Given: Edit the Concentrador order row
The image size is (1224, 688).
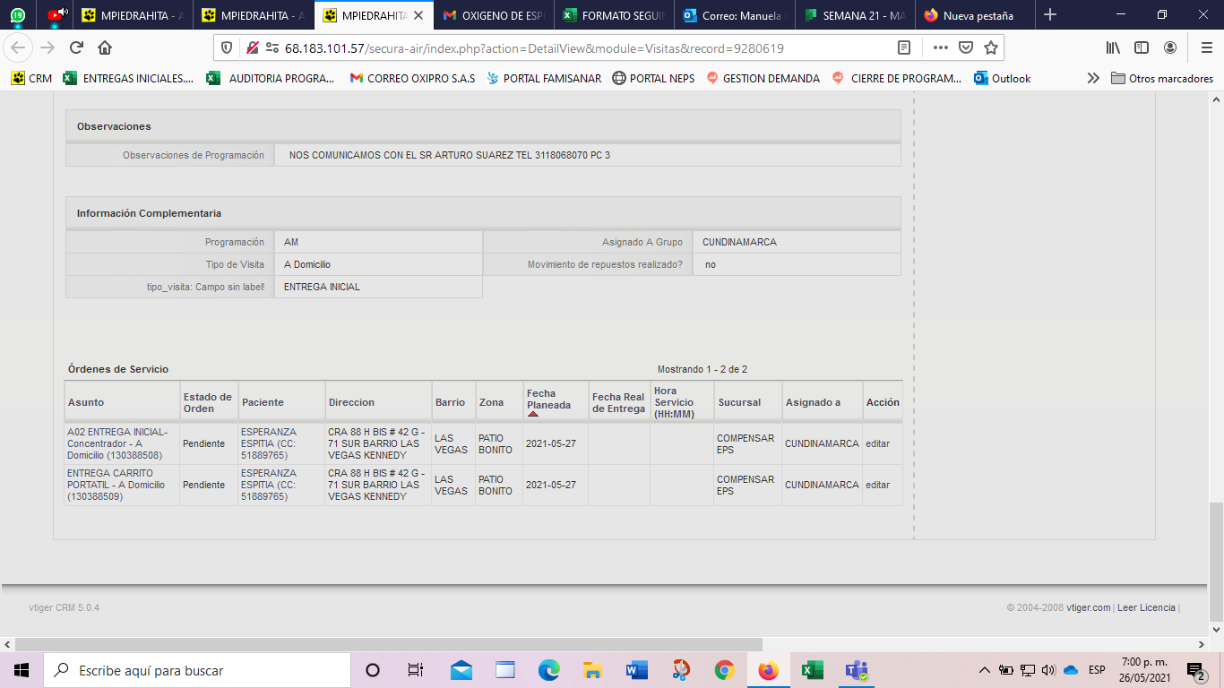Looking at the screenshot, I should pyautogui.click(x=877, y=443).
